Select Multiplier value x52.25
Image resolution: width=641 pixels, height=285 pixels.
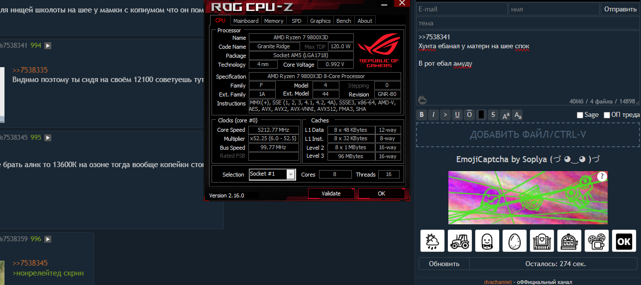[274, 139]
